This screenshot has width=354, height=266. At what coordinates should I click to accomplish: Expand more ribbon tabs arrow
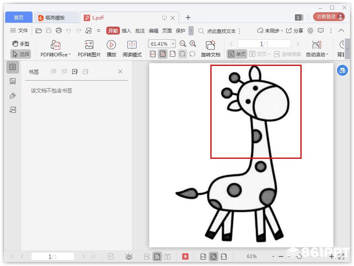(x=191, y=31)
